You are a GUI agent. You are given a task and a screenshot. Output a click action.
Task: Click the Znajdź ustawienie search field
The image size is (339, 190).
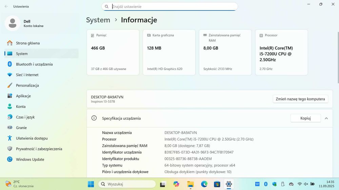coord(169,6)
